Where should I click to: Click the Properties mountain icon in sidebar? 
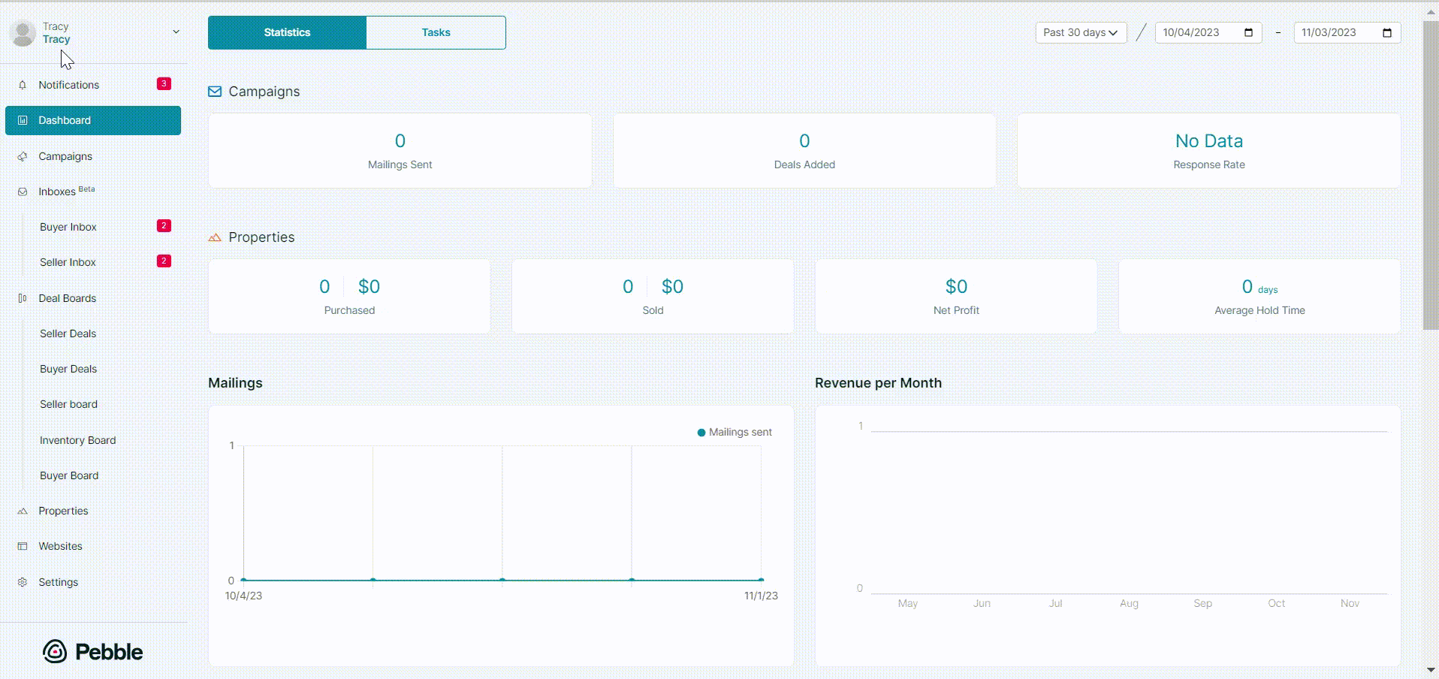click(23, 511)
